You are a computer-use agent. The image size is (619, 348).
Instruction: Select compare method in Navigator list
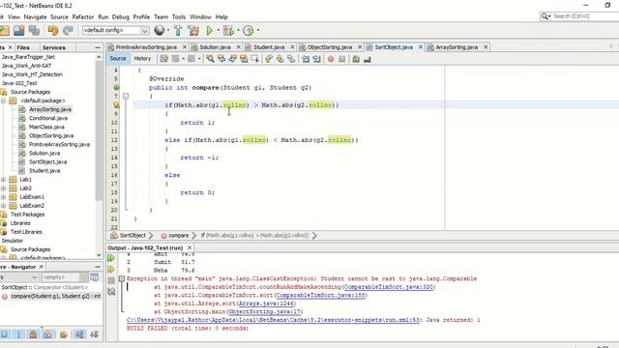coord(55,296)
